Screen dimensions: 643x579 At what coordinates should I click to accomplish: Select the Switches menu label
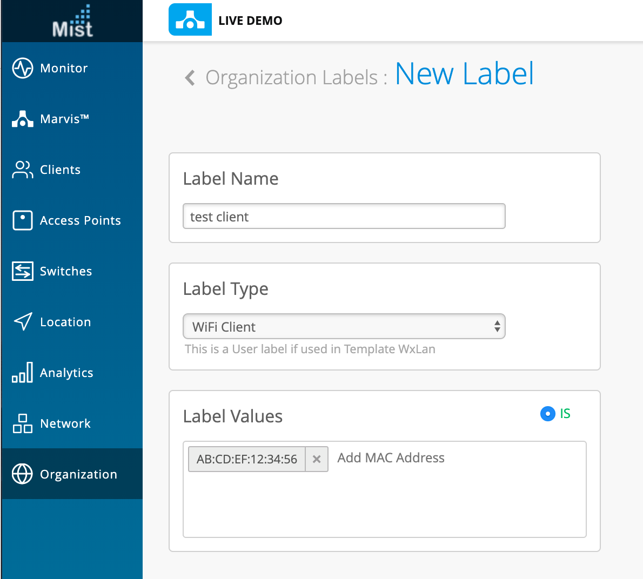point(66,271)
